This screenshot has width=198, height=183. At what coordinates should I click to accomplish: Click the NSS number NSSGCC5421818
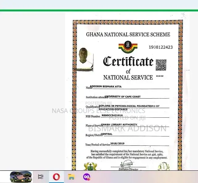(x=112, y=115)
